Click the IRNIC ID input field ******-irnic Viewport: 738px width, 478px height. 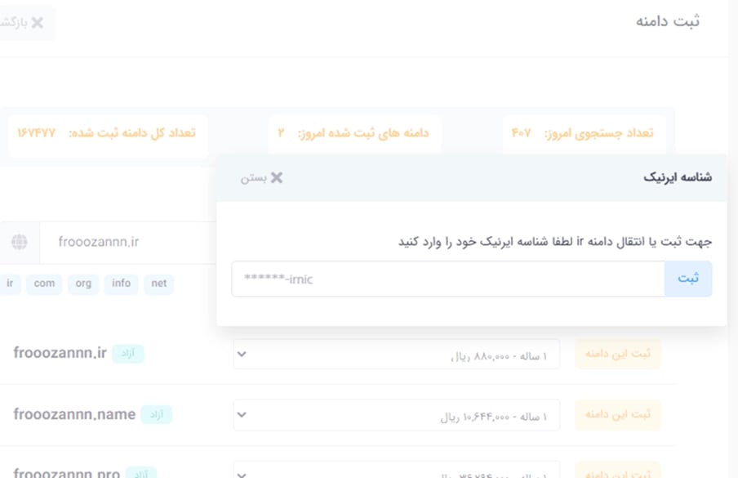coord(447,278)
